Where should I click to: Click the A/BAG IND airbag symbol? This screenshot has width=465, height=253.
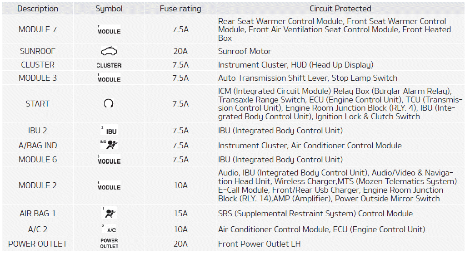[109, 145]
